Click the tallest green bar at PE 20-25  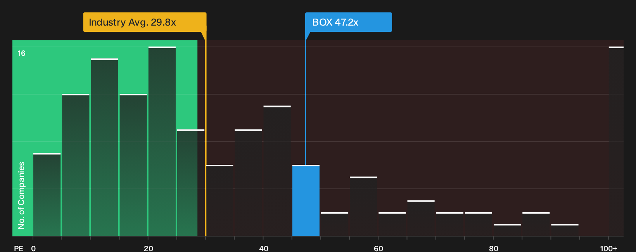click(x=162, y=141)
